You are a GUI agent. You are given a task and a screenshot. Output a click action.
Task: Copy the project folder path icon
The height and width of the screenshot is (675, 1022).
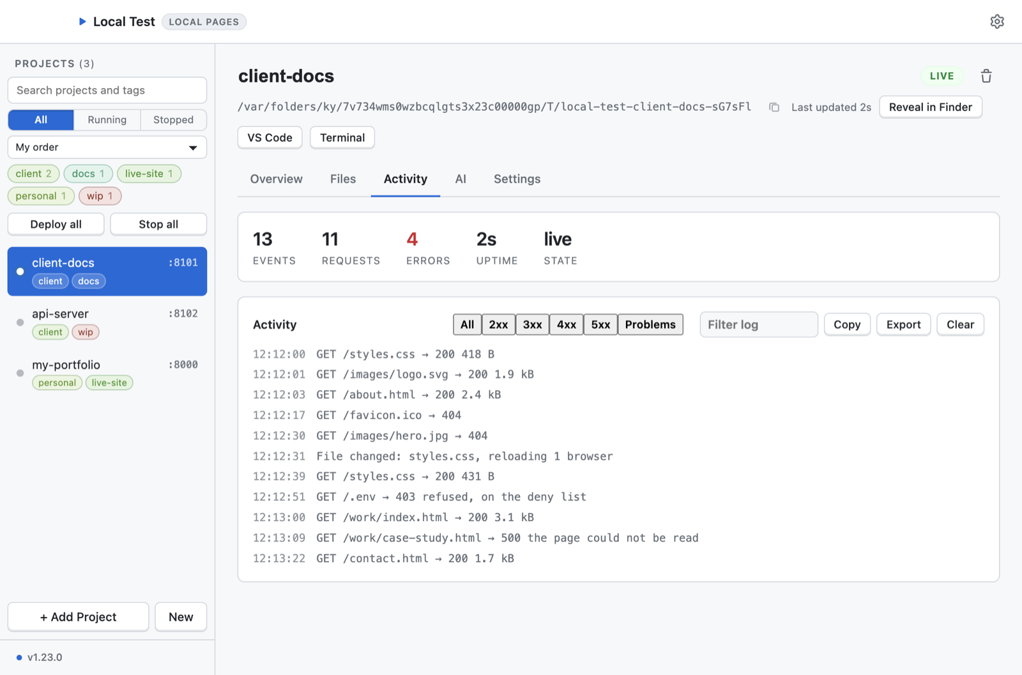774,107
